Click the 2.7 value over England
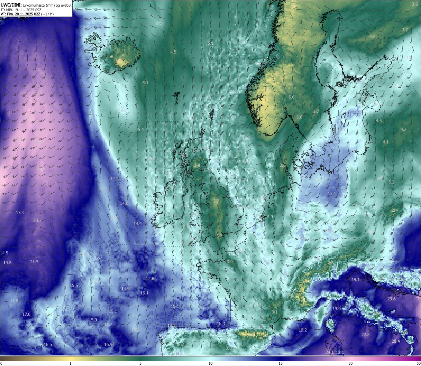Viewport: 421px width, 366px height. (216, 201)
